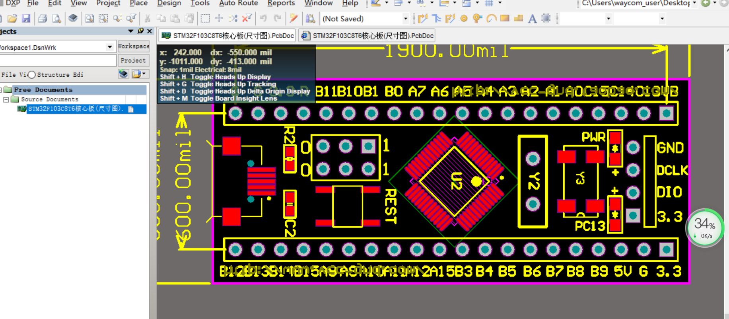Select the U2 chip component on board
Viewport: 729px width, 319px height.
pos(455,182)
